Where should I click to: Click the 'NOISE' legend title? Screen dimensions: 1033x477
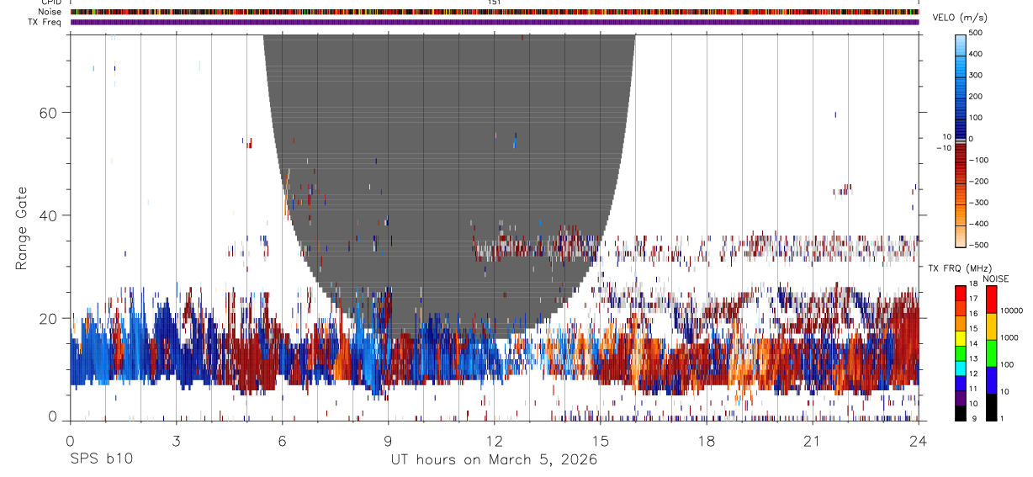pyautogui.click(x=996, y=278)
